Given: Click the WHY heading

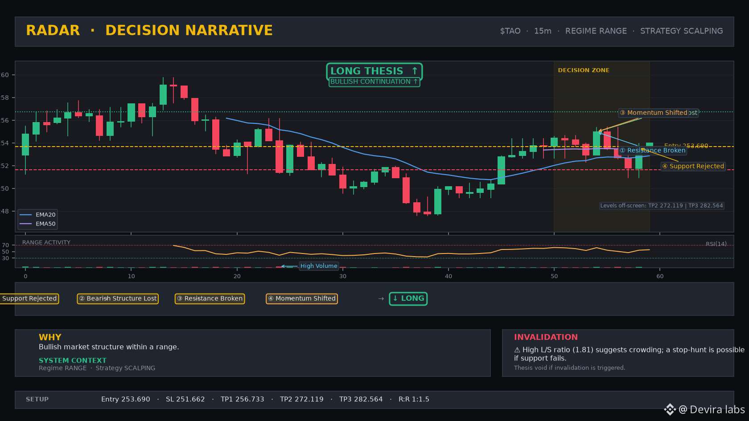Looking at the screenshot, I should click(50, 337).
